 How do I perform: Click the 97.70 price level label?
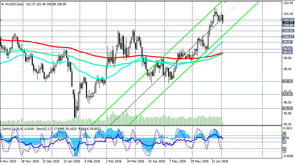[287, 81]
